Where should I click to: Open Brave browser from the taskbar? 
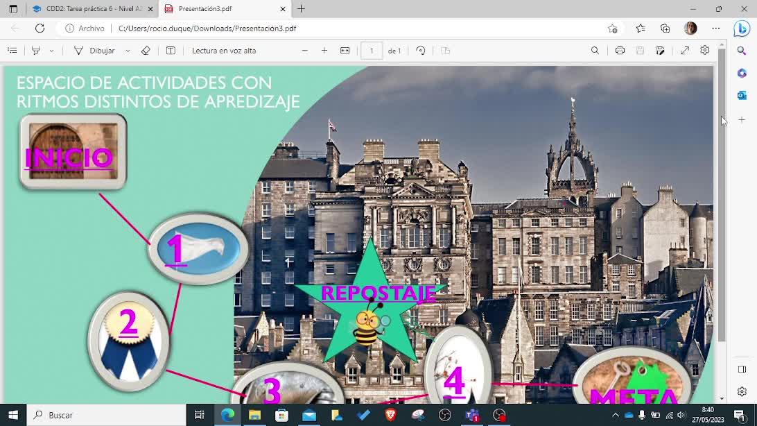click(x=390, y=415)
